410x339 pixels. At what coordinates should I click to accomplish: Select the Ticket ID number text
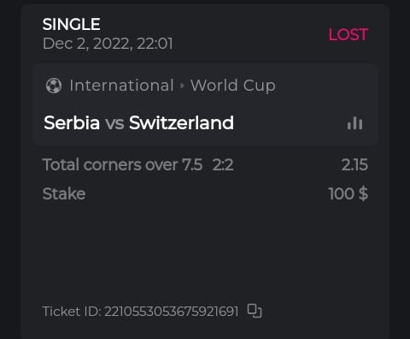point(171,311)
